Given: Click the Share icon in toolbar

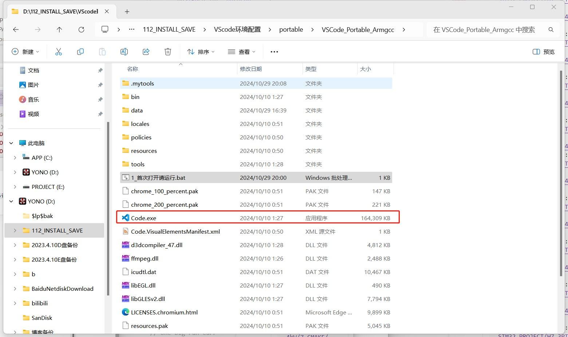Looking at the screenshot, I should pos(146,52).
